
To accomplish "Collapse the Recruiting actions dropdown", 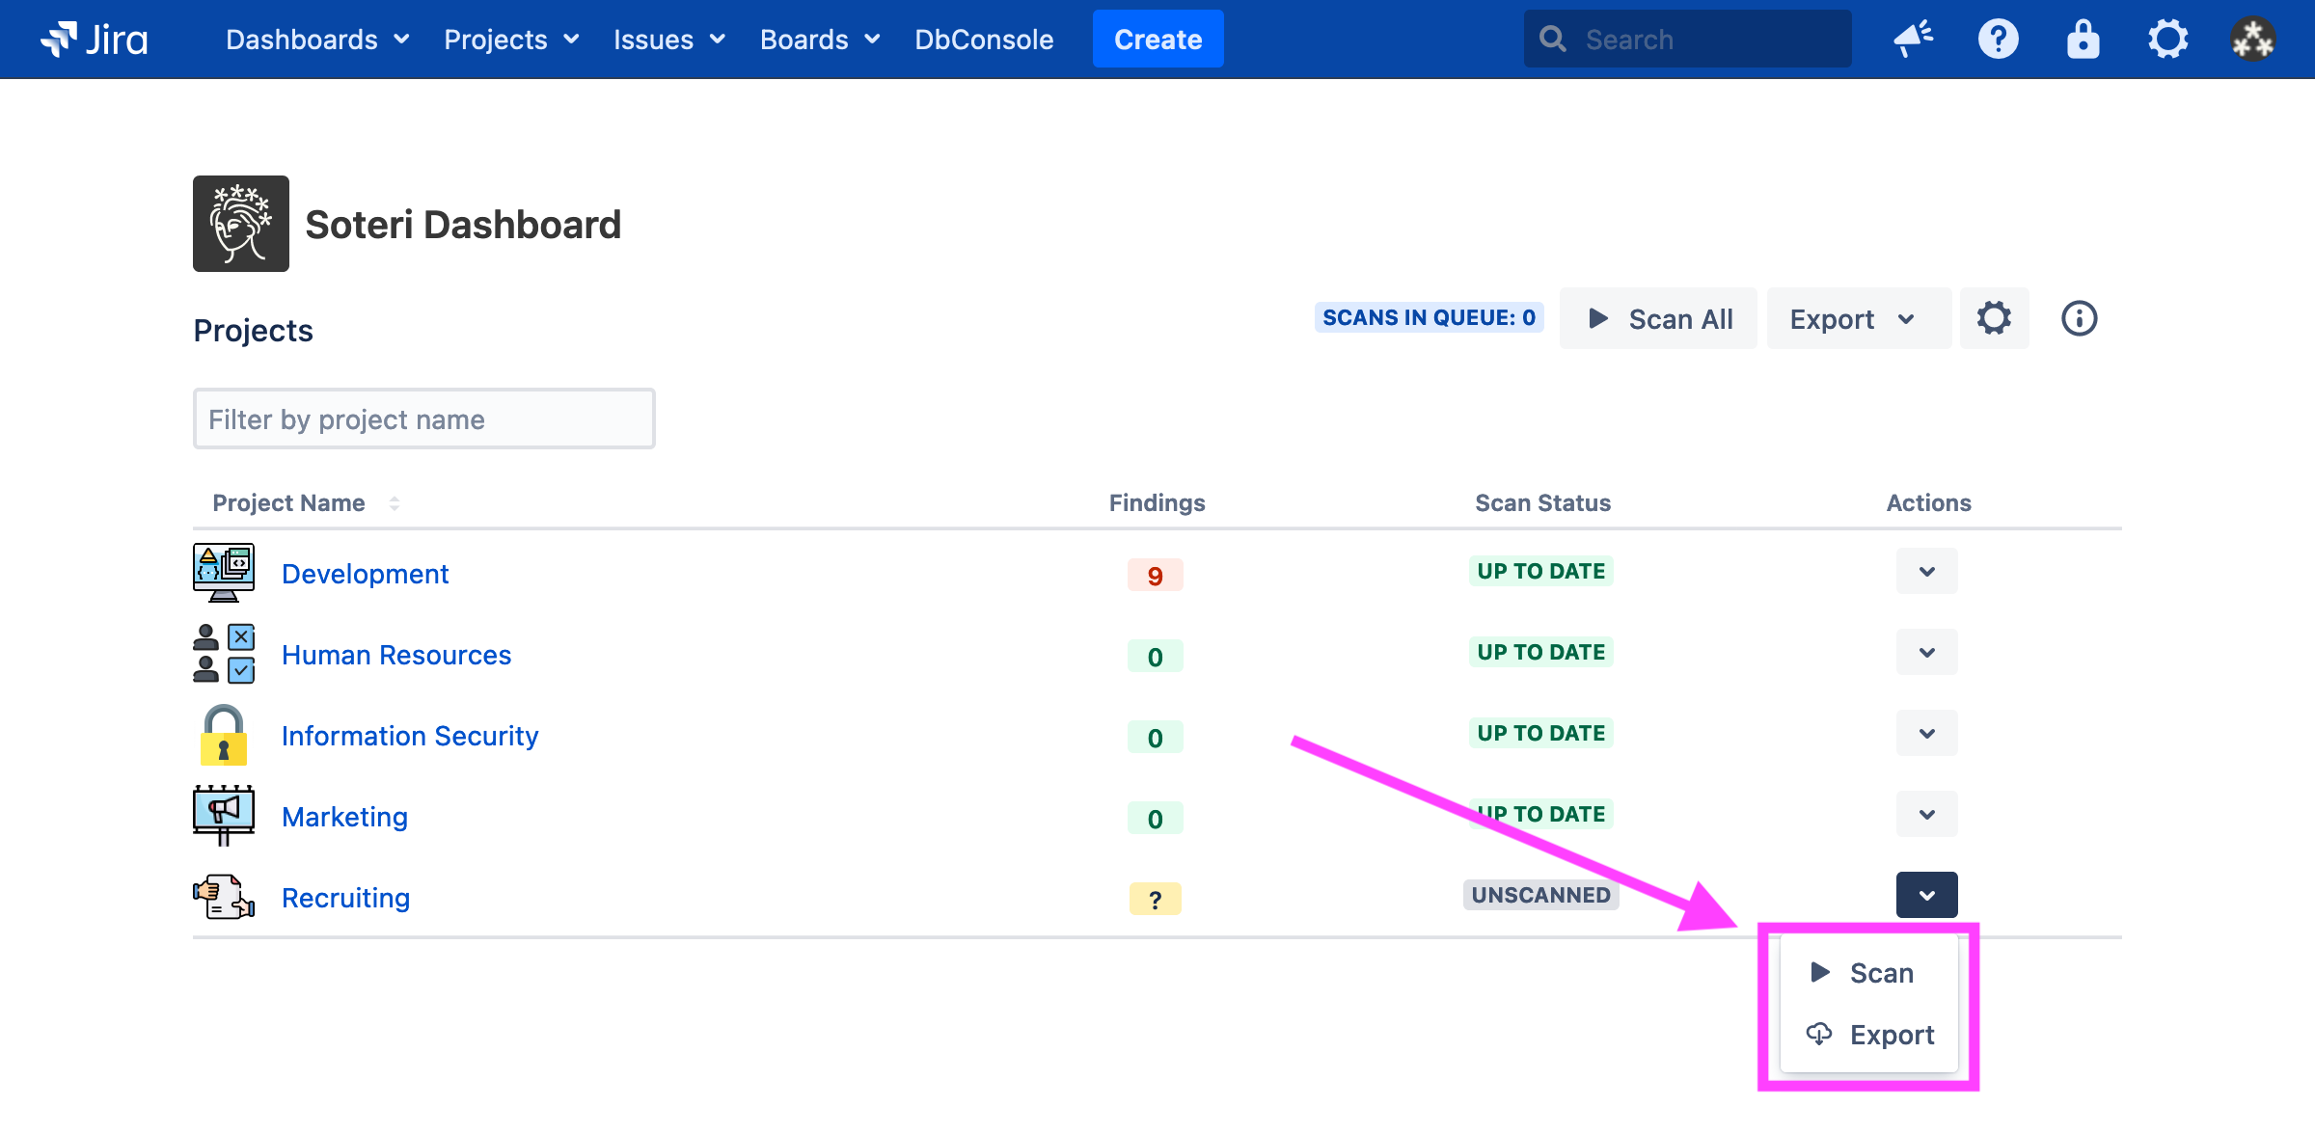I will point(1926,896).
